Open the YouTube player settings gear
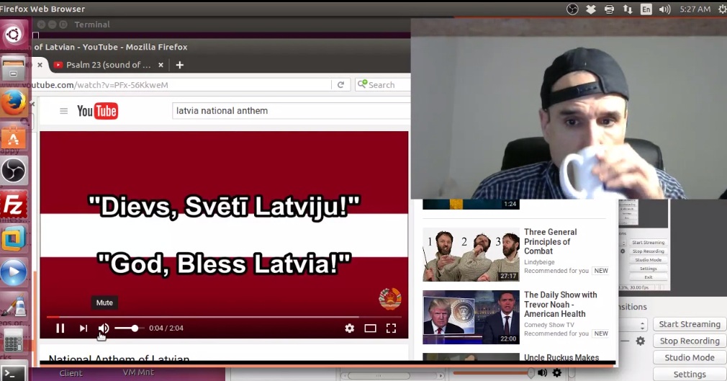Viewport: 727px width, 381px height. (x=350, y=328)
